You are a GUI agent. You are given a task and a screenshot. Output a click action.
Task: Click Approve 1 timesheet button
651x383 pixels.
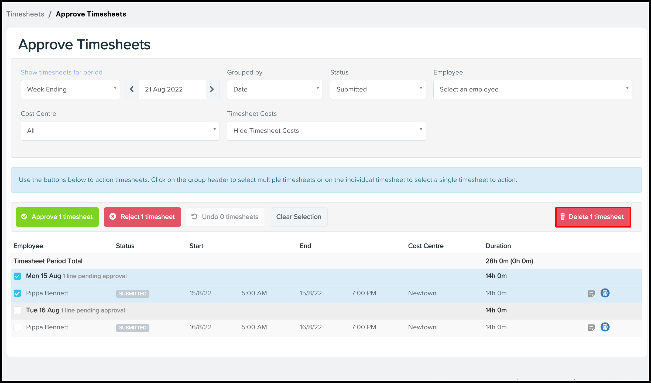click(57, 217)
